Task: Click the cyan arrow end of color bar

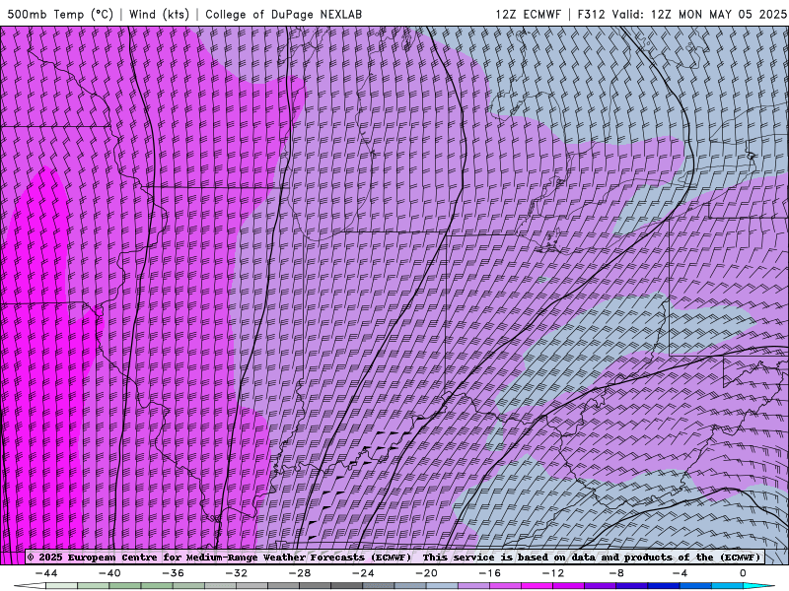Action: pos(759,586)
